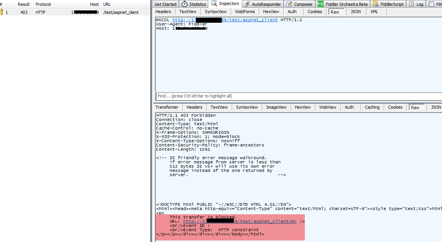Image resolution: width=442 pixels, height=242 pixels.
Task: Click the key icon on session 1
Action: coord(2,12)
